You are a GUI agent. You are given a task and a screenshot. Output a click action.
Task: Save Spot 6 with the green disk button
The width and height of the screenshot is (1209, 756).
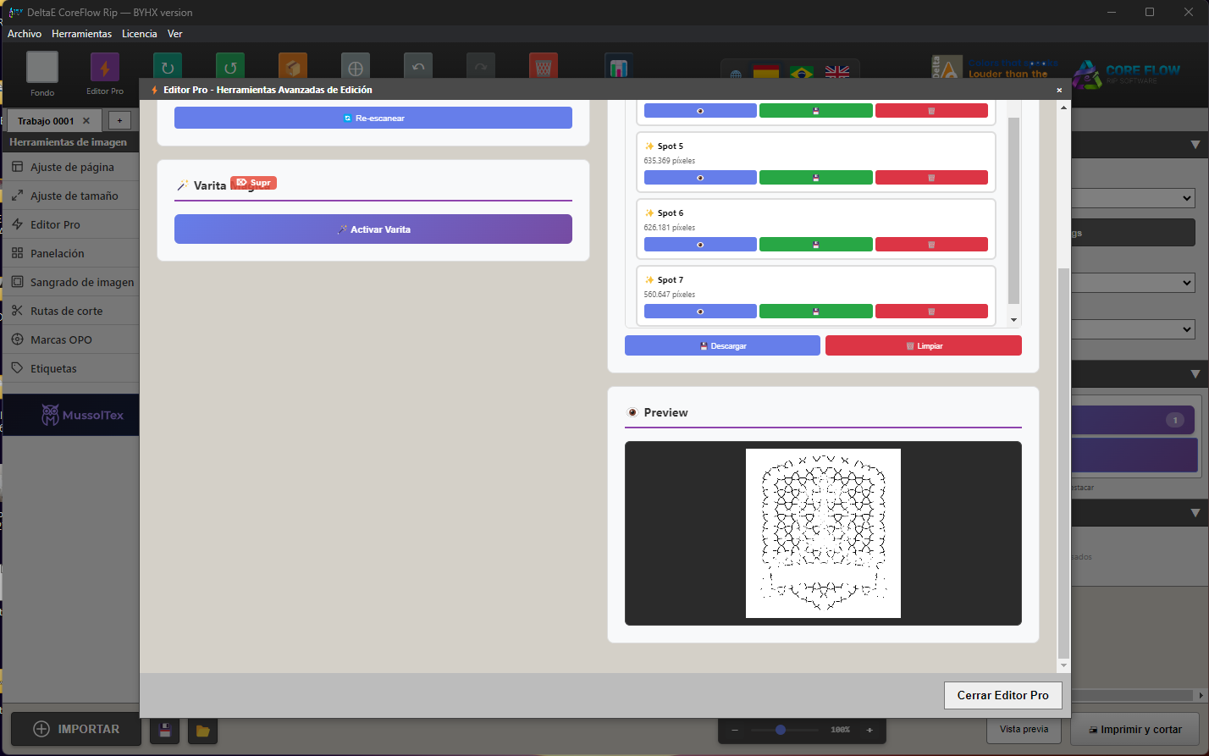point(815,245)
